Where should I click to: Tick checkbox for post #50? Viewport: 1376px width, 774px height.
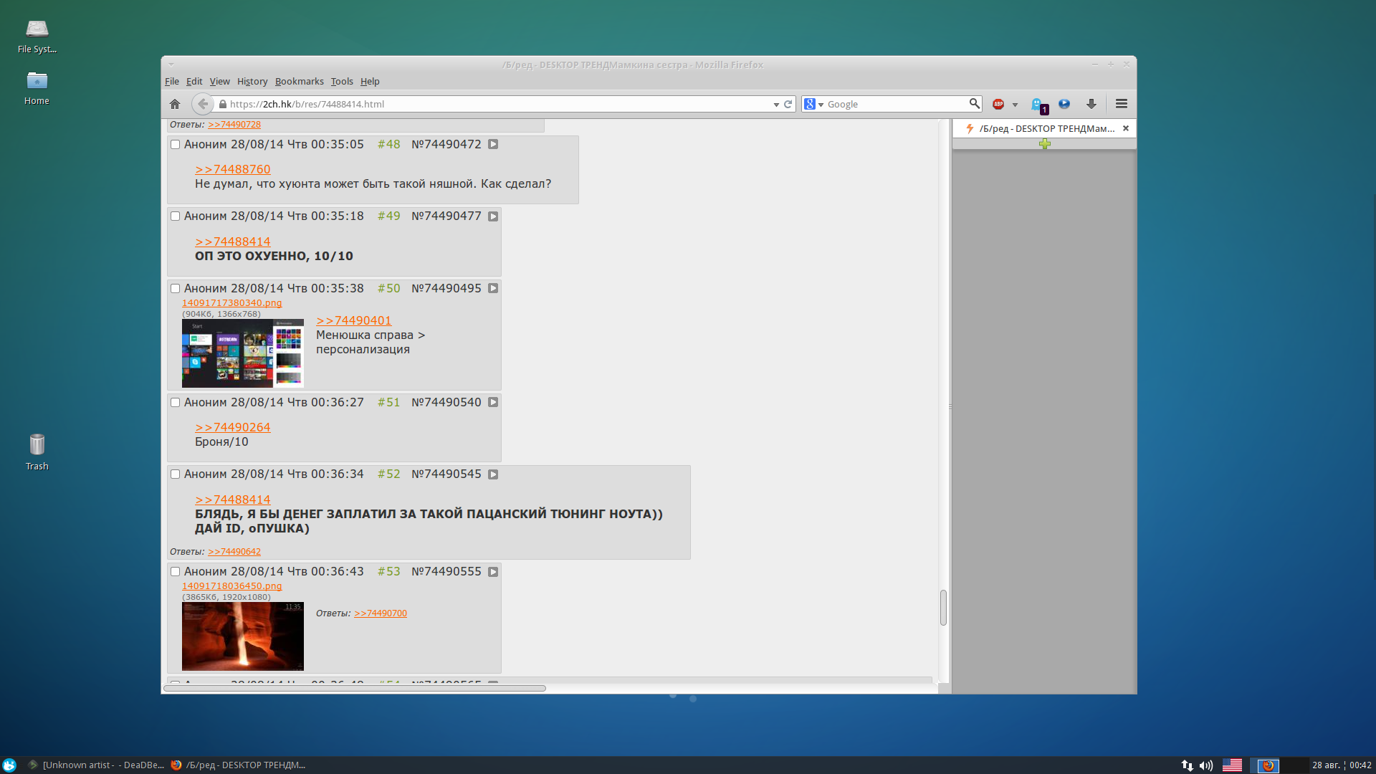[x=175, y=288]
